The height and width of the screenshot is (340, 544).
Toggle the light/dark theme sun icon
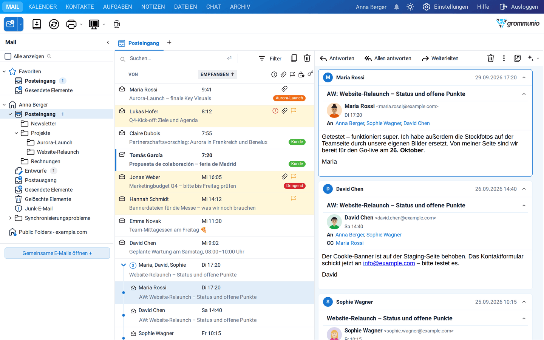(x=410, y=7)
